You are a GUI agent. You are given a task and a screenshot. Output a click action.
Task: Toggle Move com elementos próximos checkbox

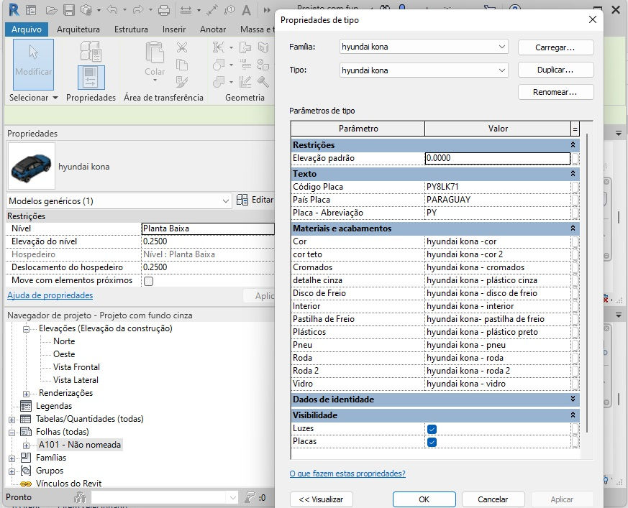tap(149, 281)
